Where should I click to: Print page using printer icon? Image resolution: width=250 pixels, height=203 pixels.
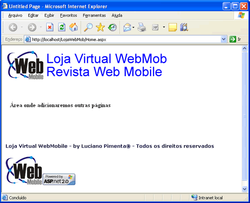(x=142, y=27)
